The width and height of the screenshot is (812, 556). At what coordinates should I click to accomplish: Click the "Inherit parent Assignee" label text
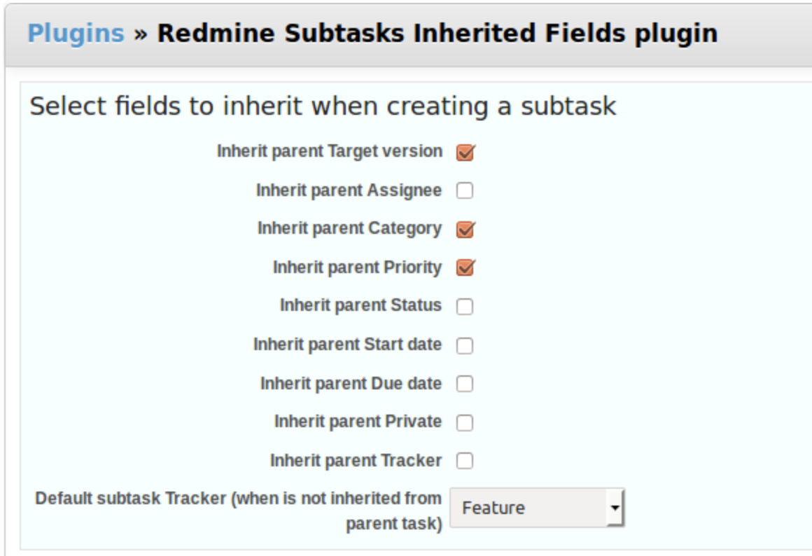tap(349, 190)
